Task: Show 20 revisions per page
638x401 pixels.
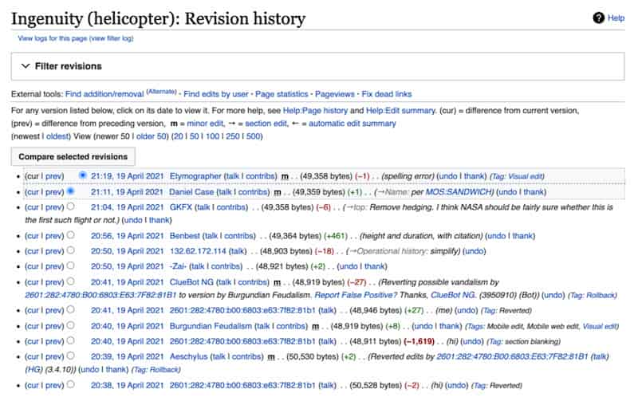Action: [178, 136]
